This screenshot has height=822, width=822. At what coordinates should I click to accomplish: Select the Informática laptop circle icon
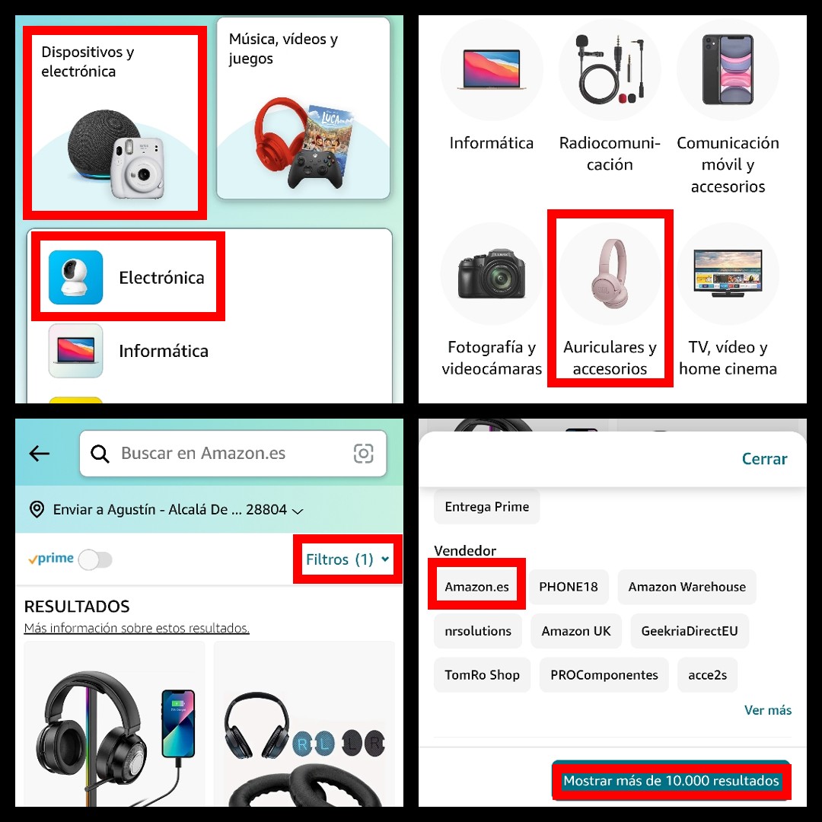[x=491, y=69]
